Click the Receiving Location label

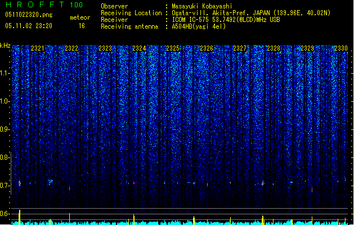(131, 13)
